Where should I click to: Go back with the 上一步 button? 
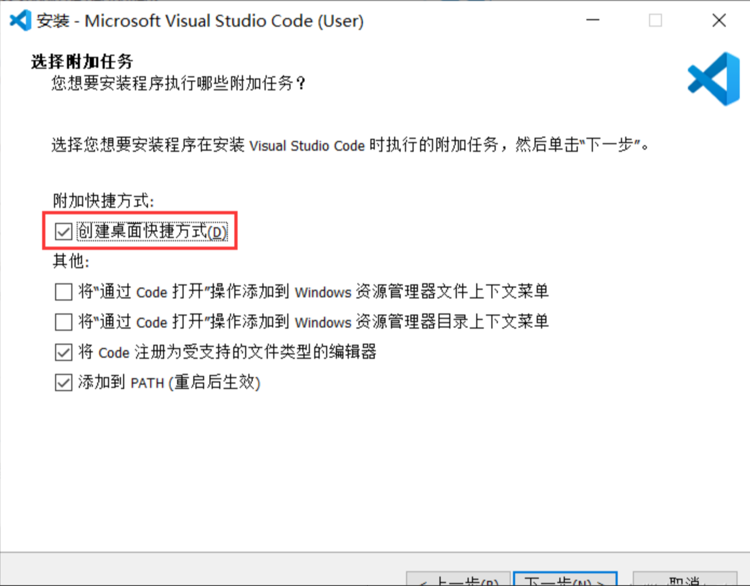pos(458,579)
